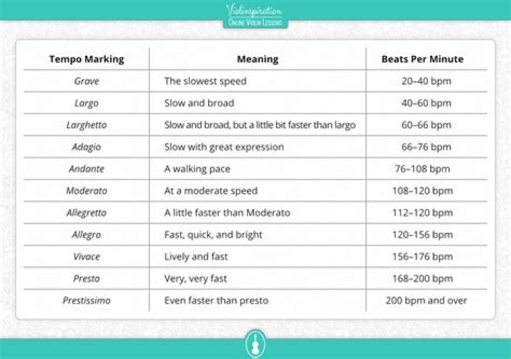Select the Grave tempo marking

pos(87,81)
